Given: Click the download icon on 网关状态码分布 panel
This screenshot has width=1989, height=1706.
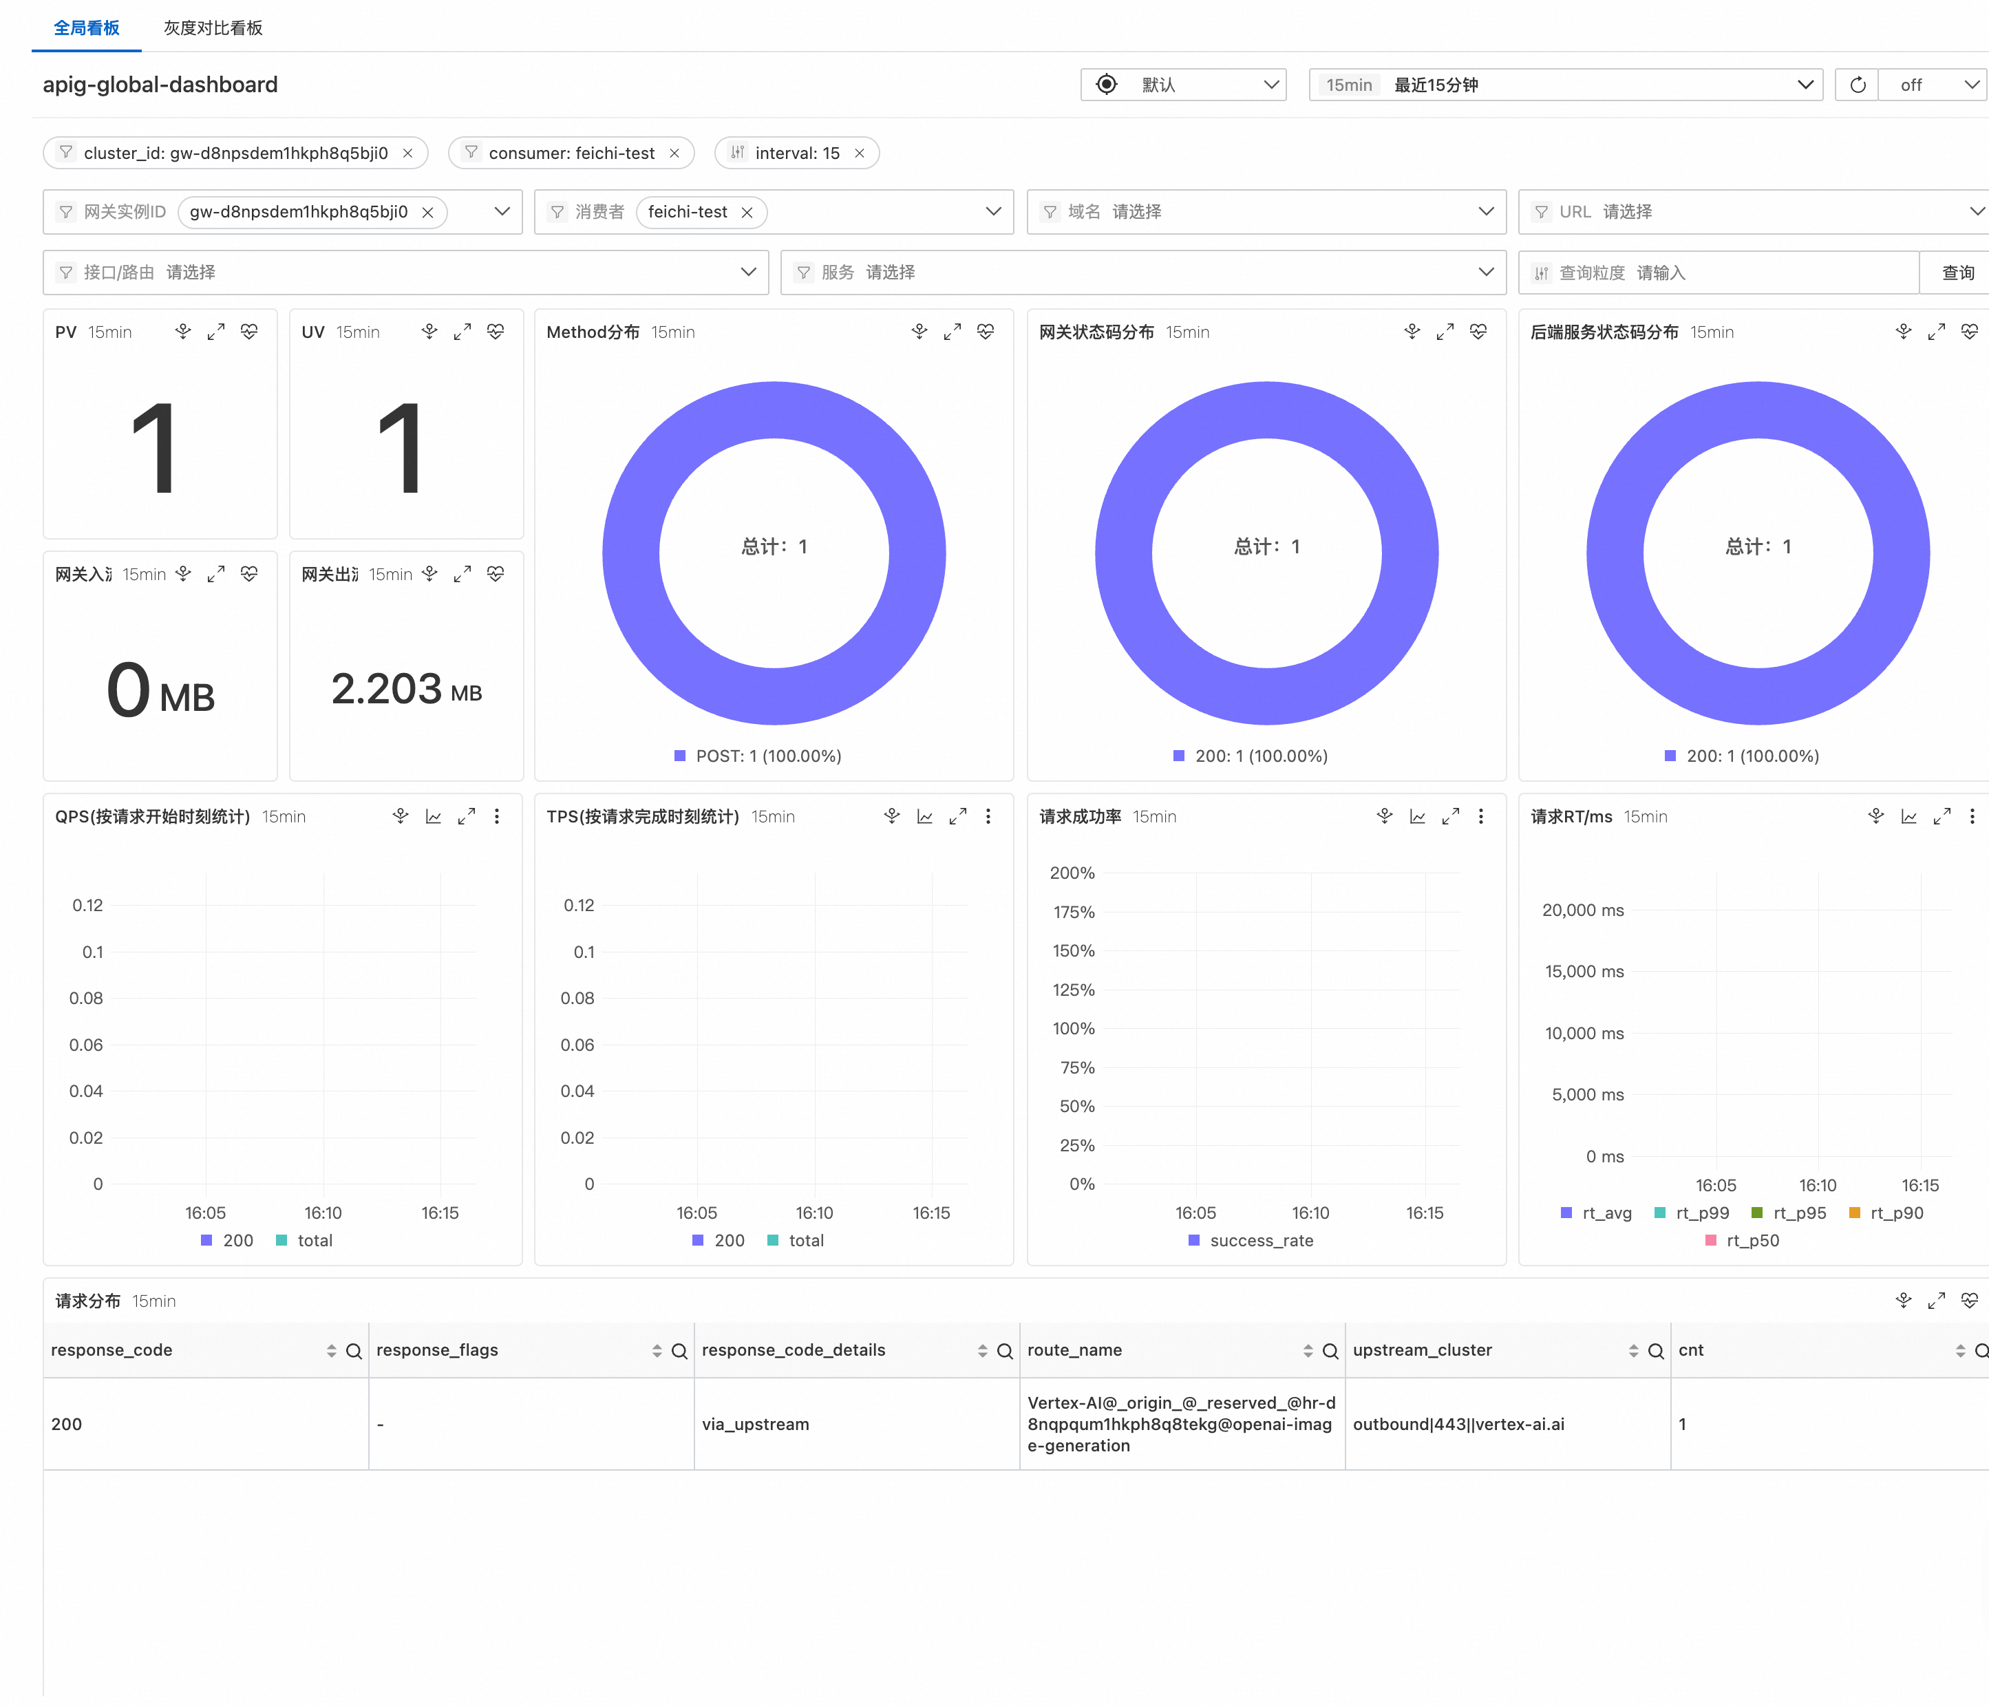Looking at the screenshot, I should click(x=1412, y=331).
